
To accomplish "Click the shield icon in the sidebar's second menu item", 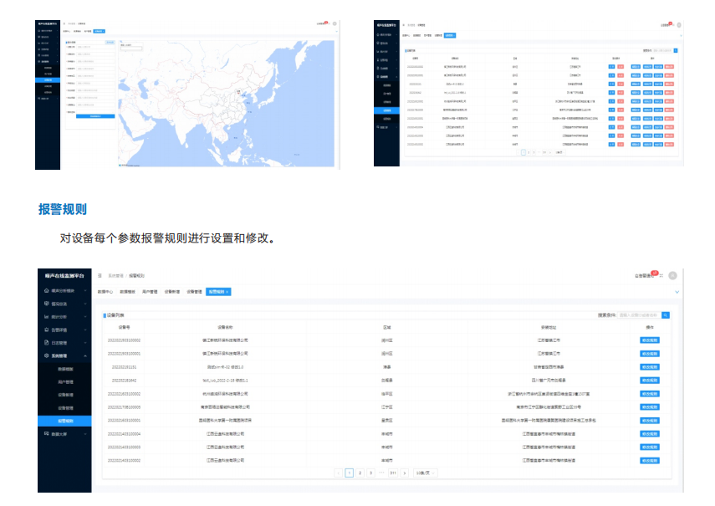I will tap(47, 304).
